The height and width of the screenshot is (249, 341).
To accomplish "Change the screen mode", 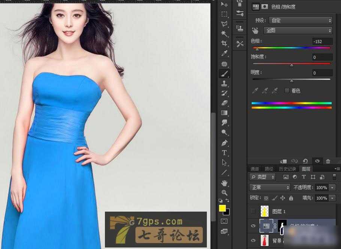I will 224,231.
